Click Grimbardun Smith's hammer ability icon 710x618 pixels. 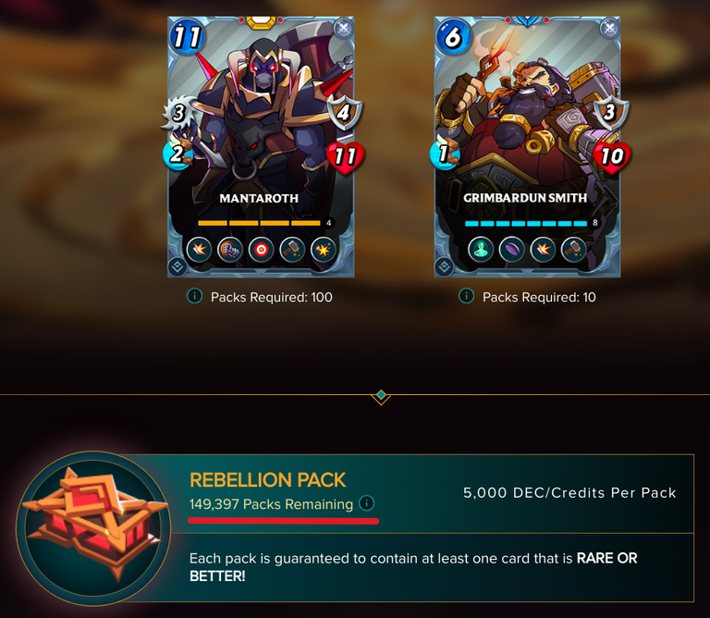pos(574,249)
